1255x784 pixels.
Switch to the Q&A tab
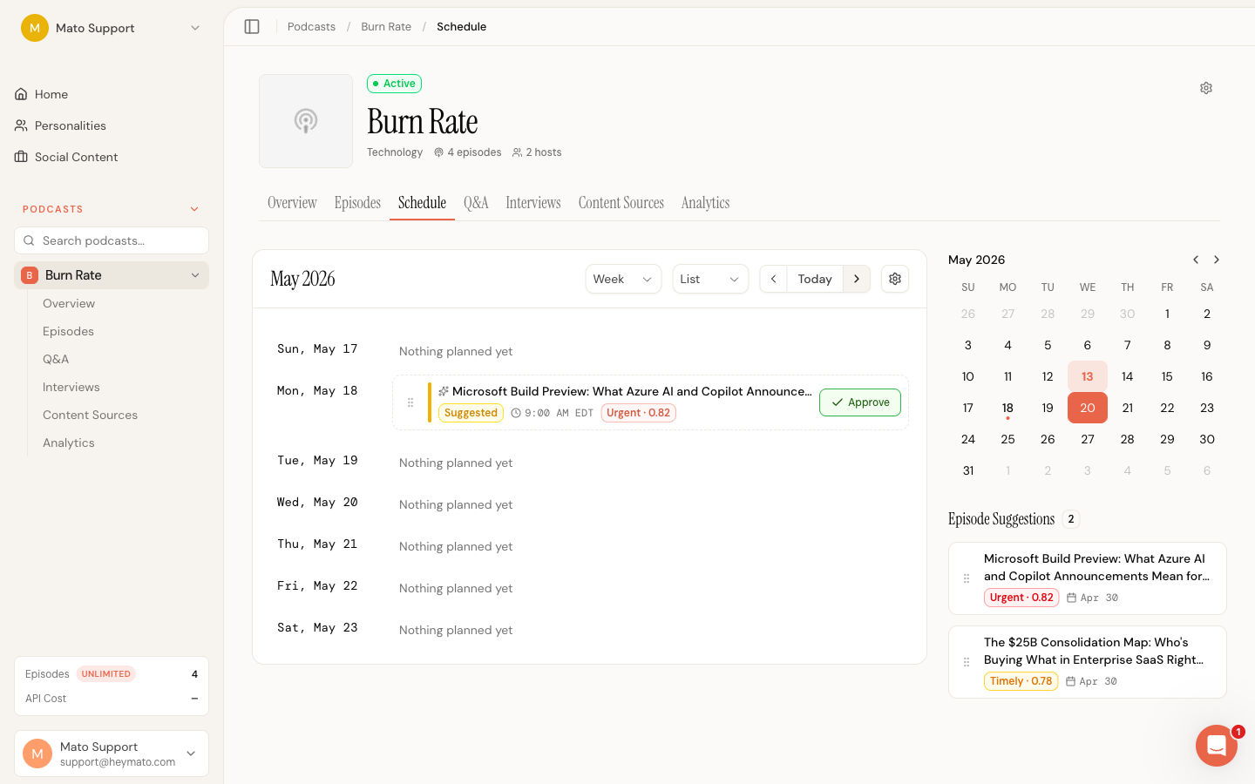pyautogui.click(x=476, y=203)
